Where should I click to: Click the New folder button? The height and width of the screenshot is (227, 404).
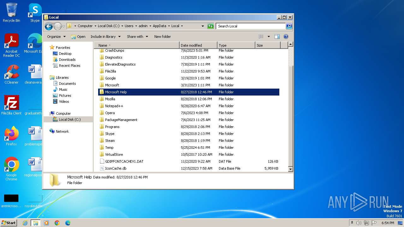162,37
